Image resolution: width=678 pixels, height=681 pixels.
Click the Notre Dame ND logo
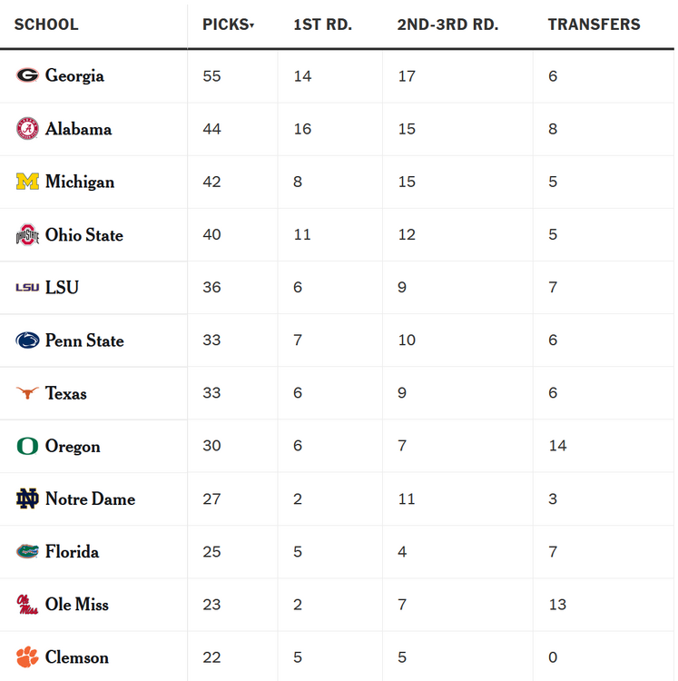27,498
